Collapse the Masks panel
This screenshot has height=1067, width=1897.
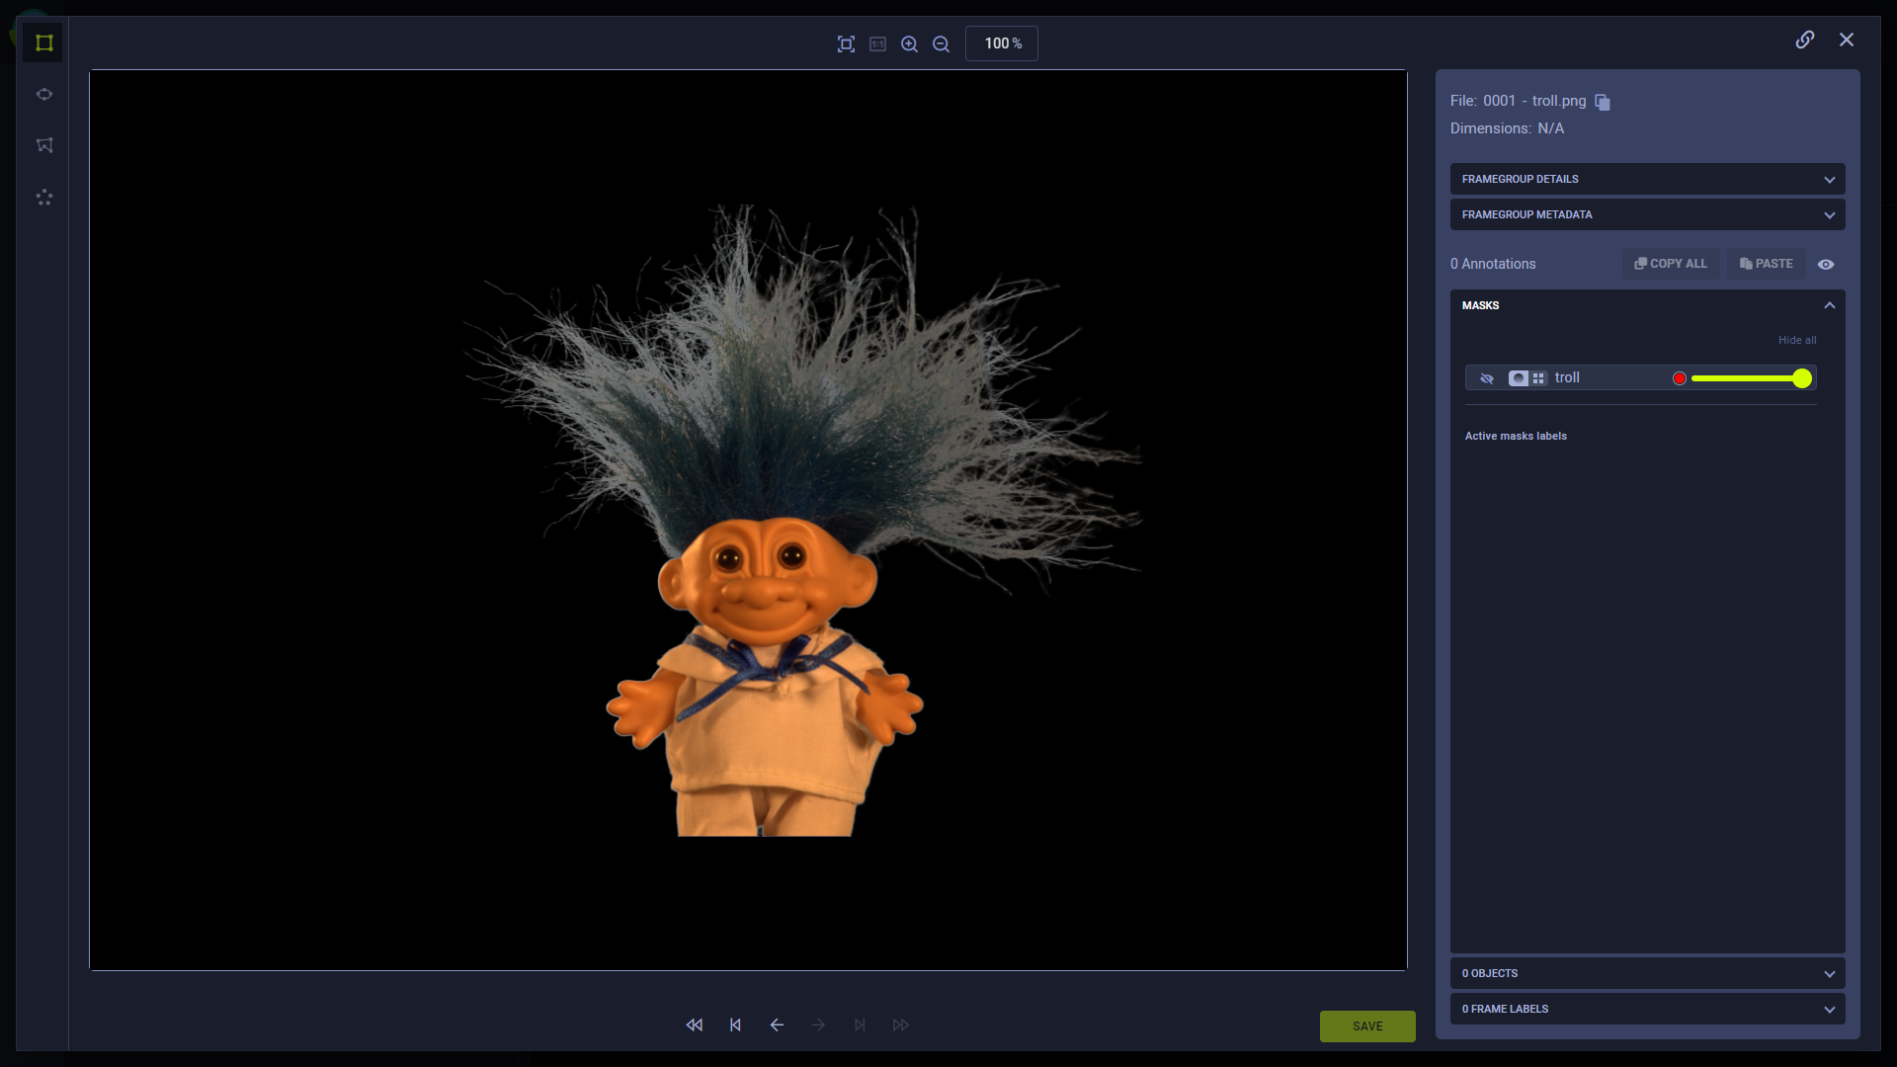[1829, 305]
